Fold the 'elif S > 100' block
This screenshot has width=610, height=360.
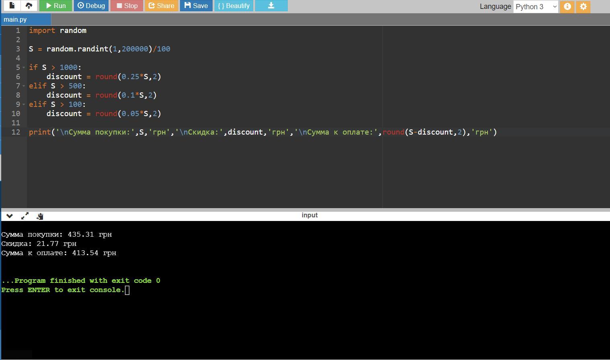(x=24, y=104)
